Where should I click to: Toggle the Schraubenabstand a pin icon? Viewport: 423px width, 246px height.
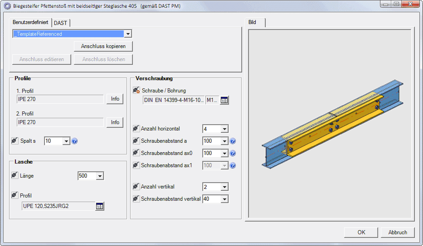point(136,140)
